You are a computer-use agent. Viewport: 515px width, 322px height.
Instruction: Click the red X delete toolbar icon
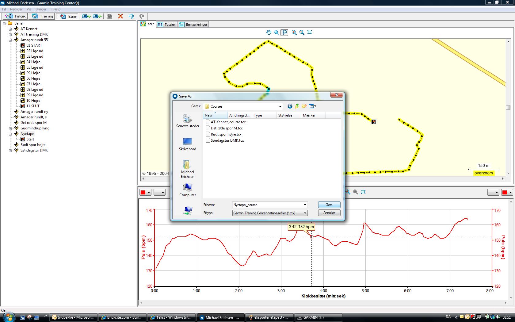tap(120, 16)
